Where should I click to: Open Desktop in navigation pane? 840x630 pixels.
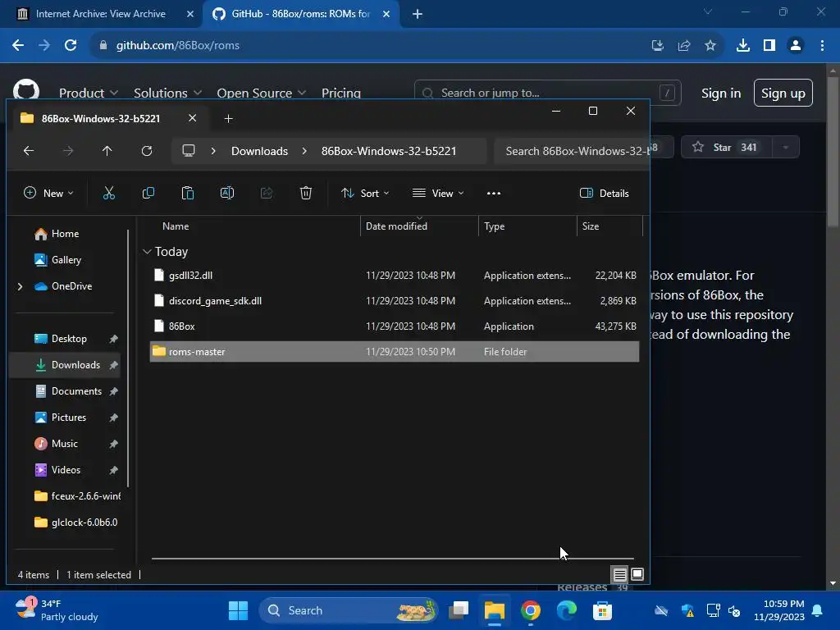(69, 339)
